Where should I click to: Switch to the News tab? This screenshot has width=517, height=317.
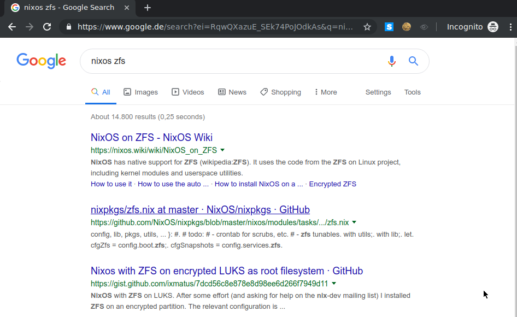click(232, 92)
